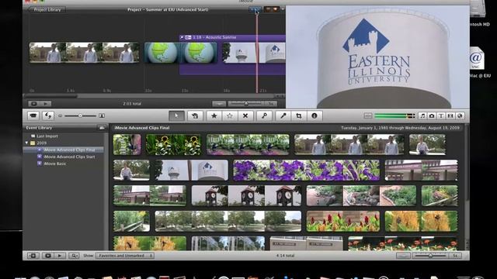Open the project view options dropdown arrow
Image resolution: width=497 pixels, height=279 pixels.
point(283,9)
